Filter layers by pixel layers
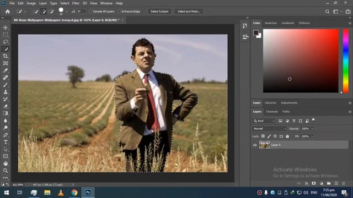The image size is (353, 198). (280, 121)
